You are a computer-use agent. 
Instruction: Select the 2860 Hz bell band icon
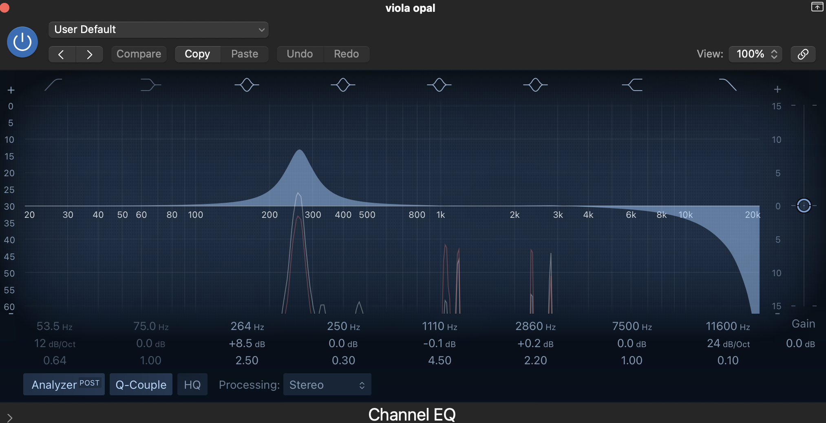pos(535,84)
